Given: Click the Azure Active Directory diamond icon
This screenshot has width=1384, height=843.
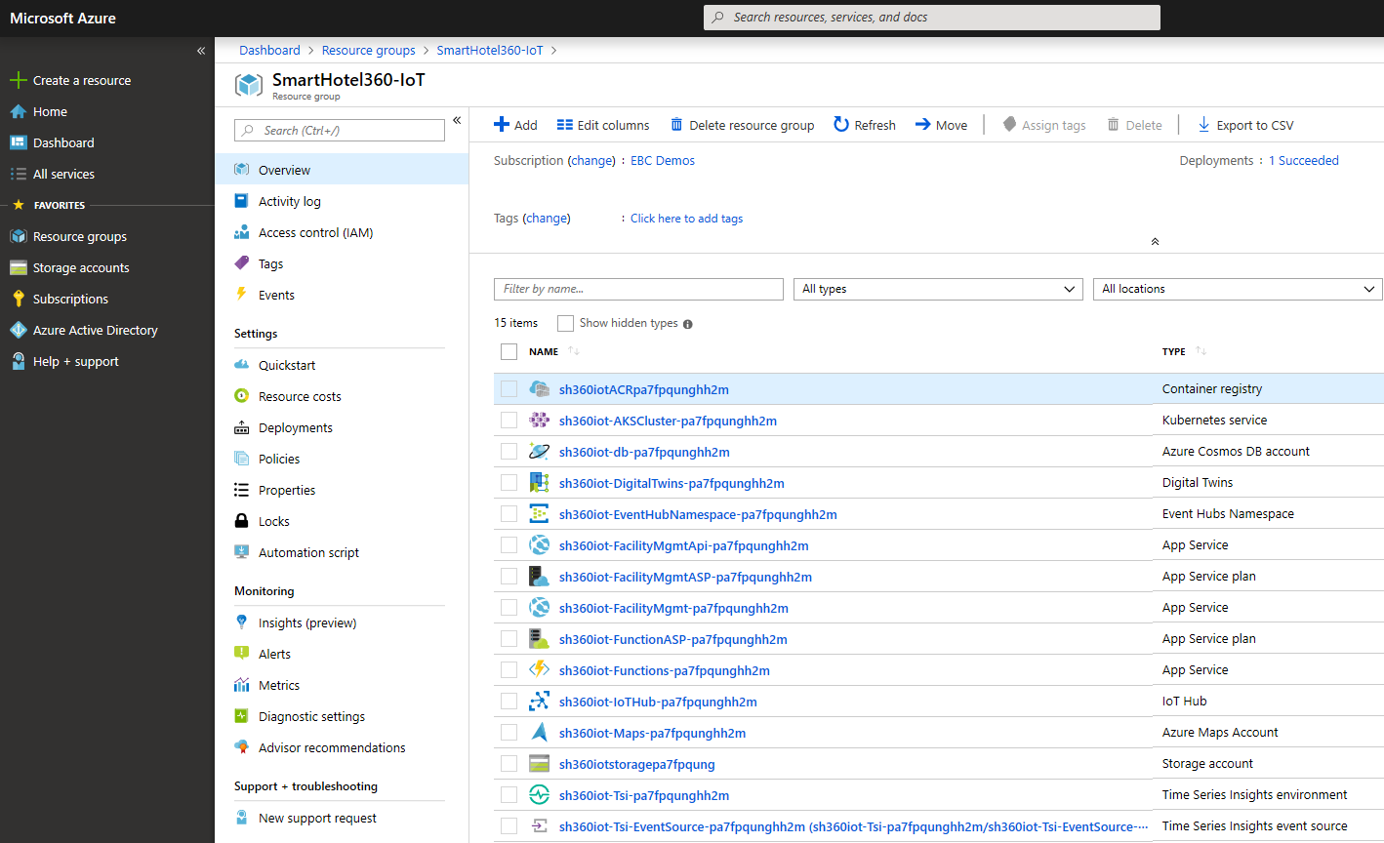Looking at the screenshot, I should pos(18,330).
